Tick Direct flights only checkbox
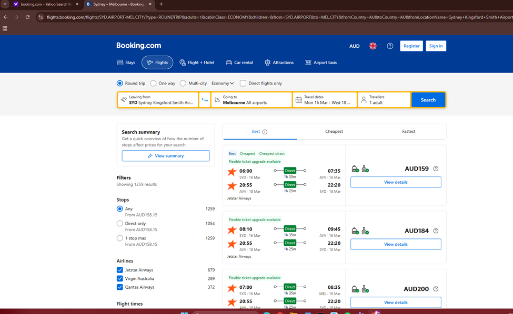 (243, 83)
